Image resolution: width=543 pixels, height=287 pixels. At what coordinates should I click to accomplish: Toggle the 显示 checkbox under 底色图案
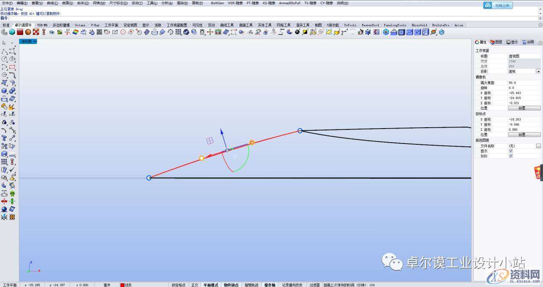tap(510, 151)
